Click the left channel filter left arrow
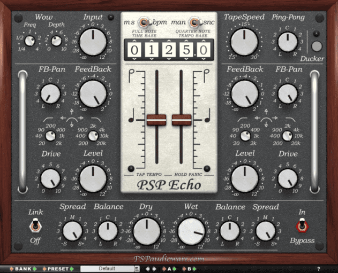Screen dimensions: 338x273 tap(63, 118)
